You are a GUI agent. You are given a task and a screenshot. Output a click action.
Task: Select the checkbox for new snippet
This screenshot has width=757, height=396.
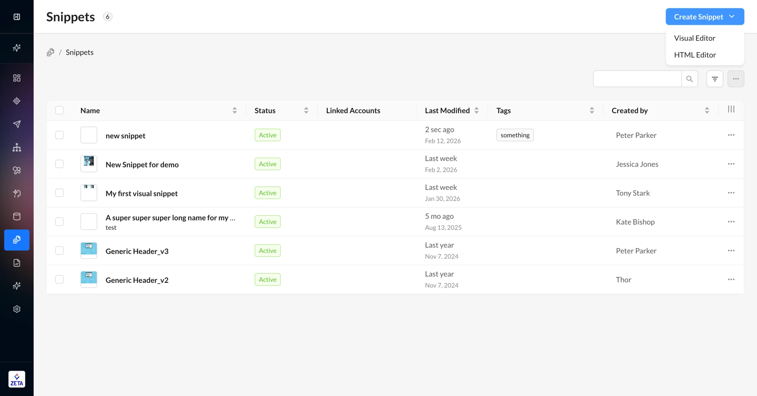60,135
